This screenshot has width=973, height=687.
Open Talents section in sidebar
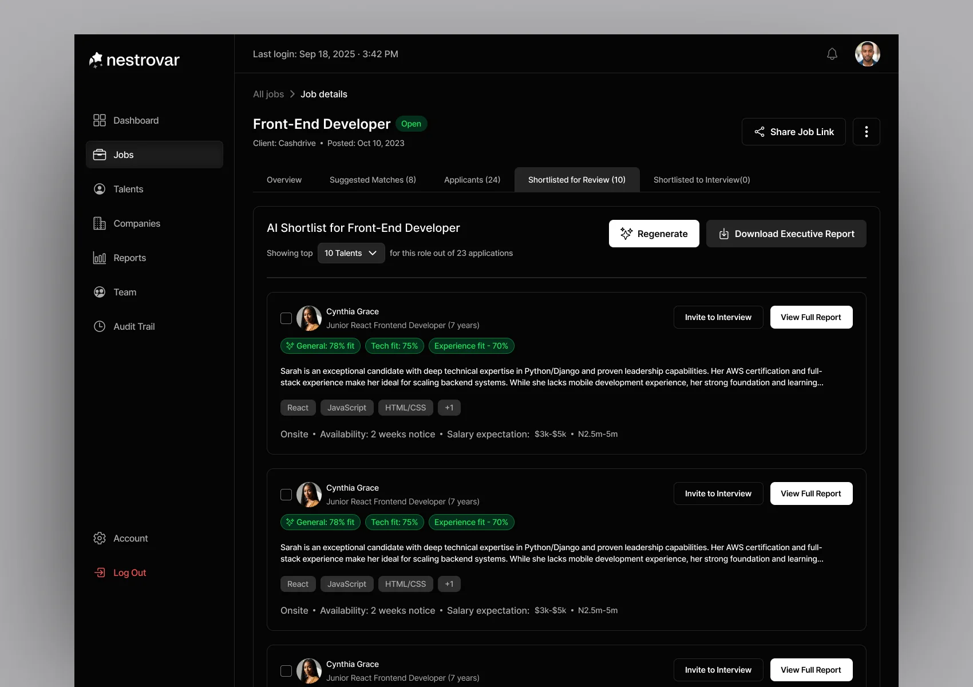pyautogui.click(x=155, y=189)
